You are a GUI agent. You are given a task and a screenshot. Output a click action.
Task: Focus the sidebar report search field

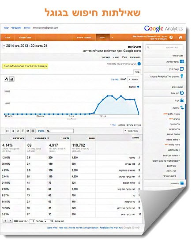pyautogui.click(x=164, y=47)
